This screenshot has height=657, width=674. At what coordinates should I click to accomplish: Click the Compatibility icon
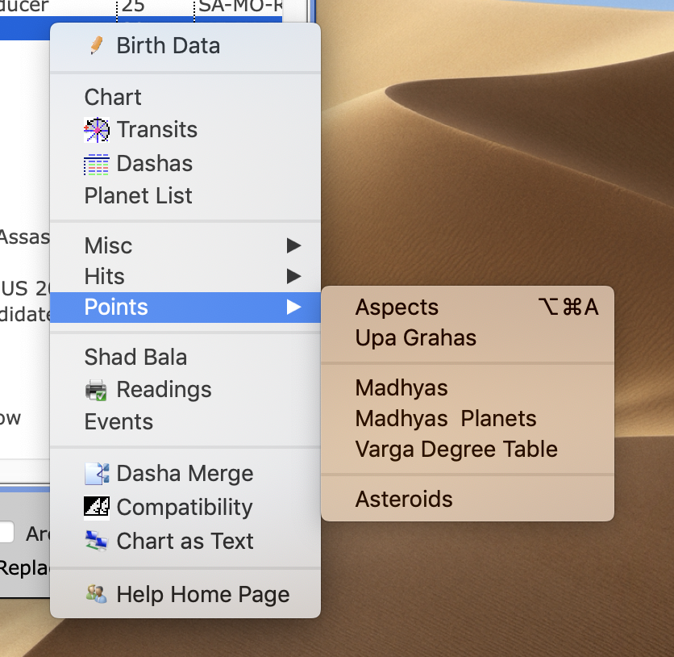(x=97, y=508)
